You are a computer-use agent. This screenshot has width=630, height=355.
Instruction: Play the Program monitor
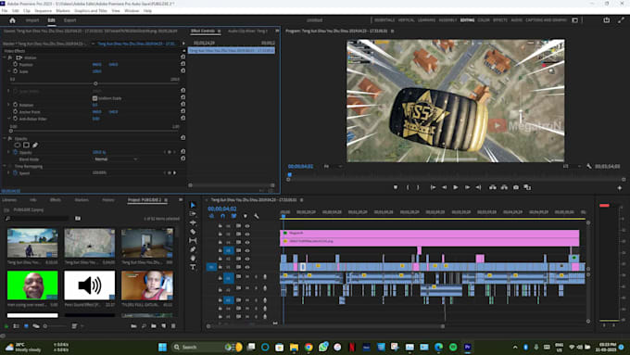(x=456, y=187)
